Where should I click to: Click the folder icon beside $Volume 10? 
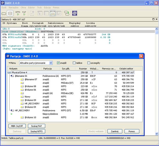point(22,117)
